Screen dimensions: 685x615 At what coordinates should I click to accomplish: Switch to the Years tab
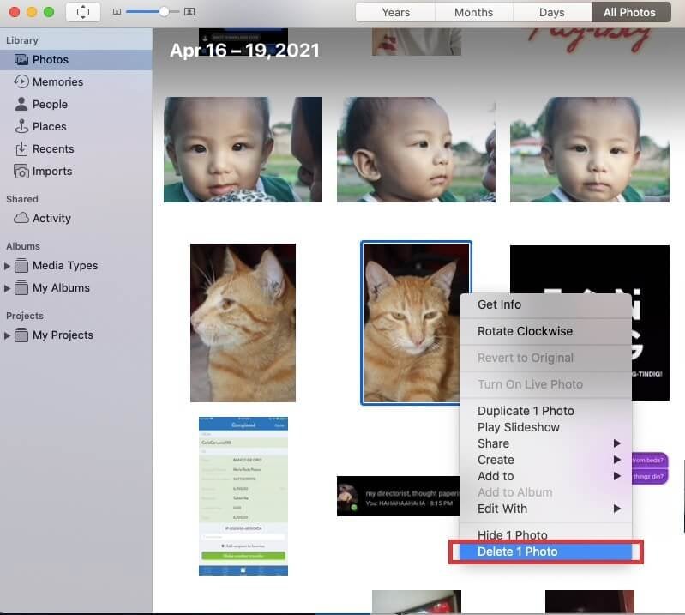coord(396,12)
